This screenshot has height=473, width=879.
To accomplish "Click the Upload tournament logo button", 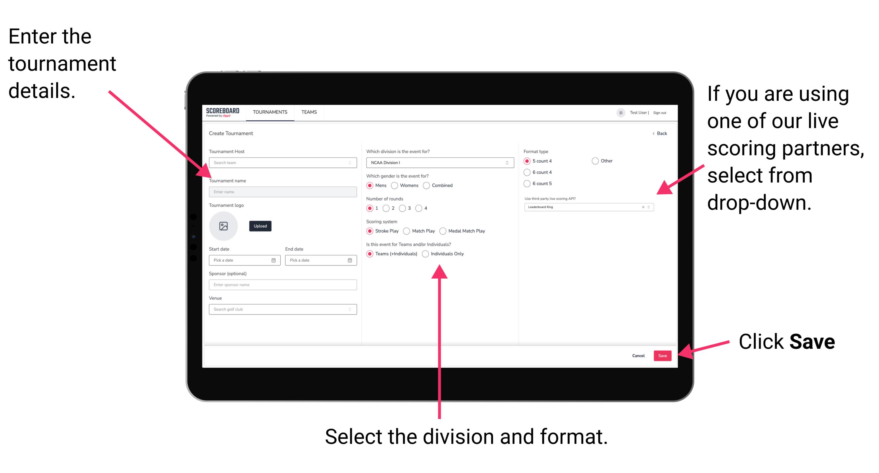I will tap(260, 226).
